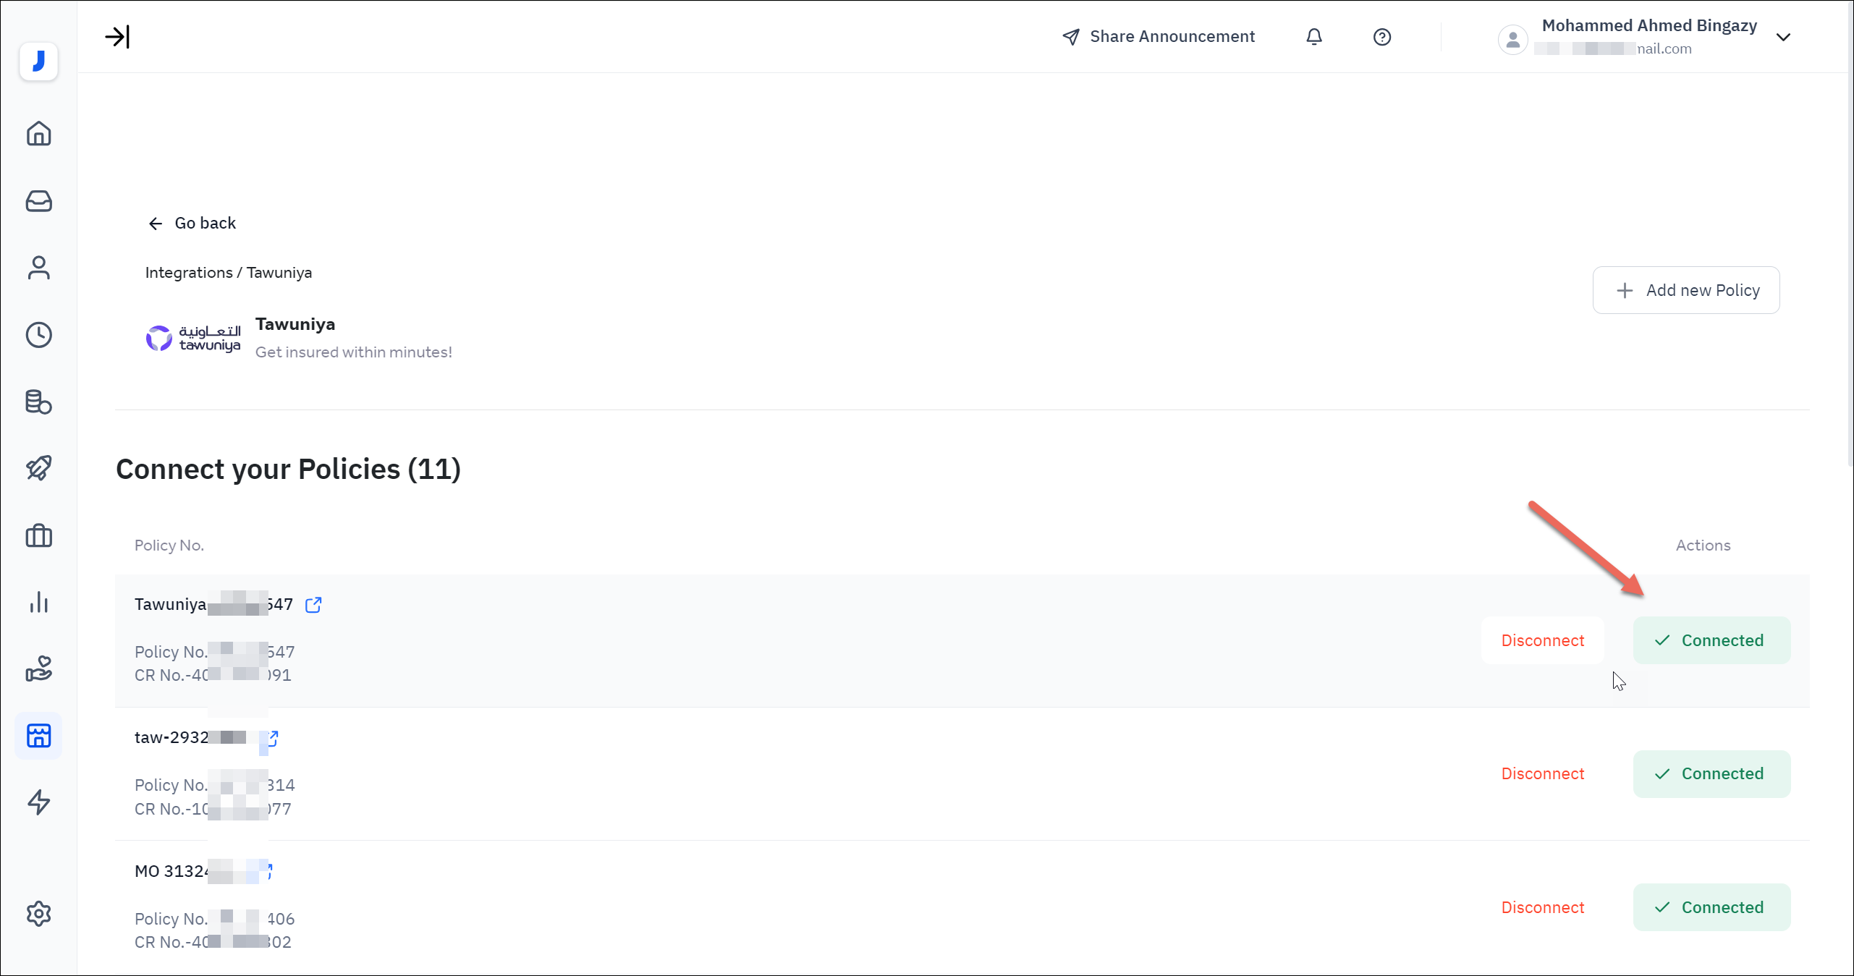The image size is (1854, 976).
Task: Click Add new Policy button
Action: coord(1686,290)
